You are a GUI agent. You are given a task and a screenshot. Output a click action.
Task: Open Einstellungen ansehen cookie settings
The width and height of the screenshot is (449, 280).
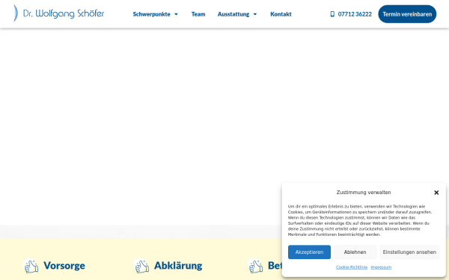[409, 252]
